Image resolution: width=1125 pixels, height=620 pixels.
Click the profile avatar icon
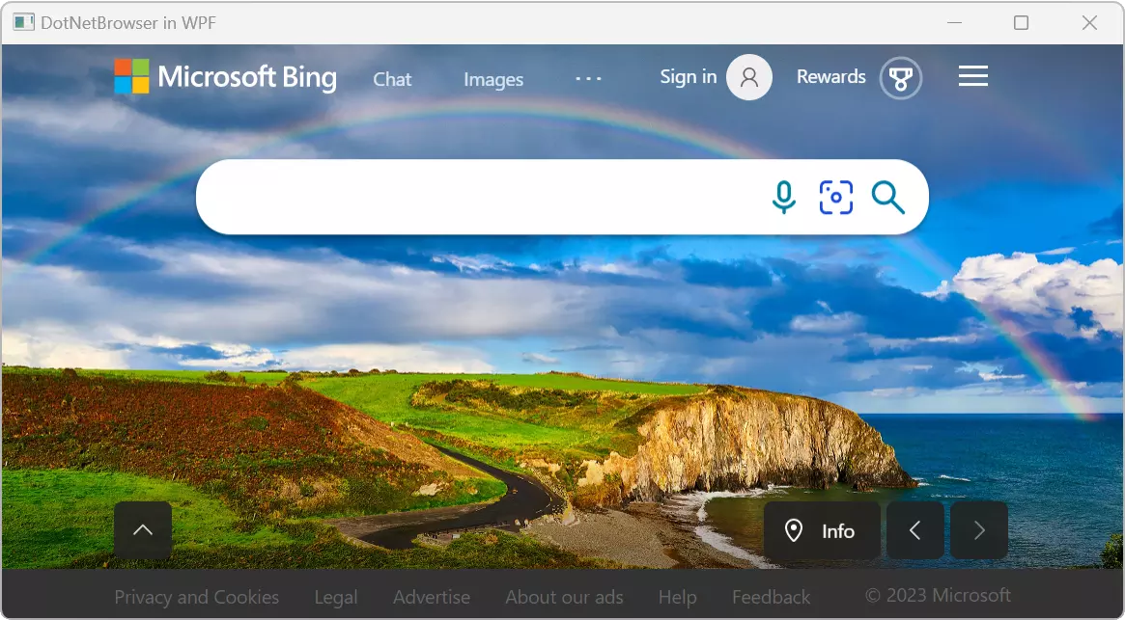[749, 77]
